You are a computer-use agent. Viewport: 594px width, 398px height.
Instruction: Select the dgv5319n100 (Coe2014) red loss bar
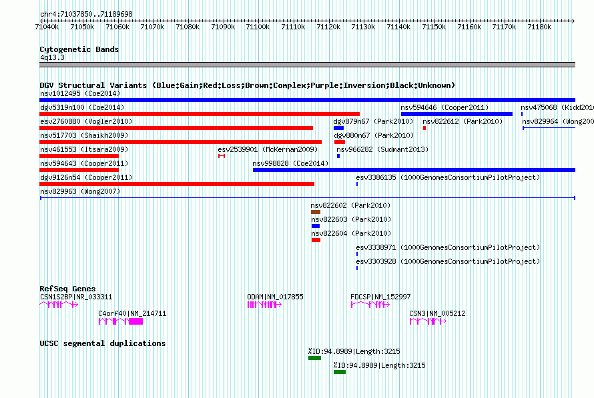click(x=200, y=114)
